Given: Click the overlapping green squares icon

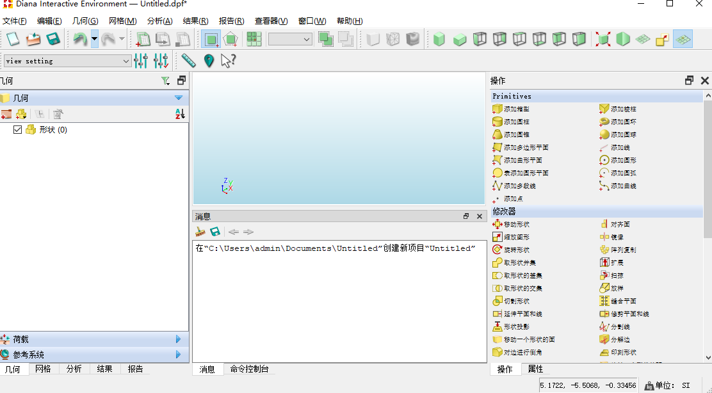Looking at the screenshot, I should [x=325, y=40].
